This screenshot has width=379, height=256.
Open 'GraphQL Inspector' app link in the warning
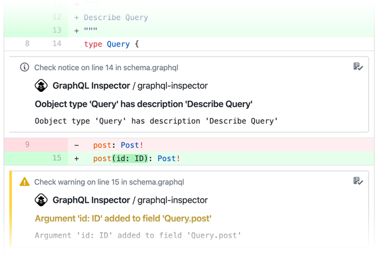91,200
